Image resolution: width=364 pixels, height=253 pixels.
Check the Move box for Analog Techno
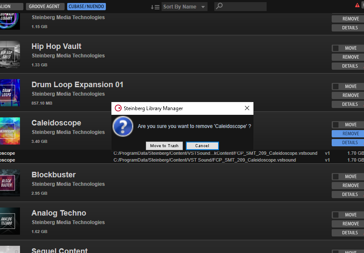[x=336, y=215]
